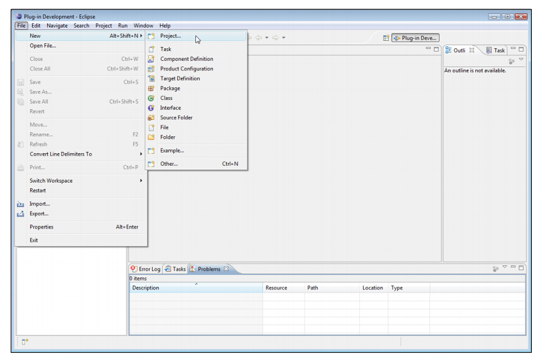Open the Run menu
Image resolution: width=540 pixels, height=364 pixels.
click(122, 26)
